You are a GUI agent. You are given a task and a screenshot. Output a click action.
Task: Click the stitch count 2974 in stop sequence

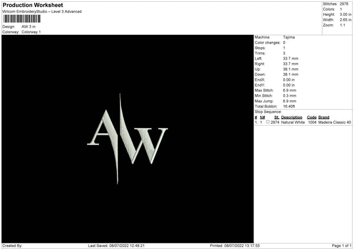pos(275,122)
